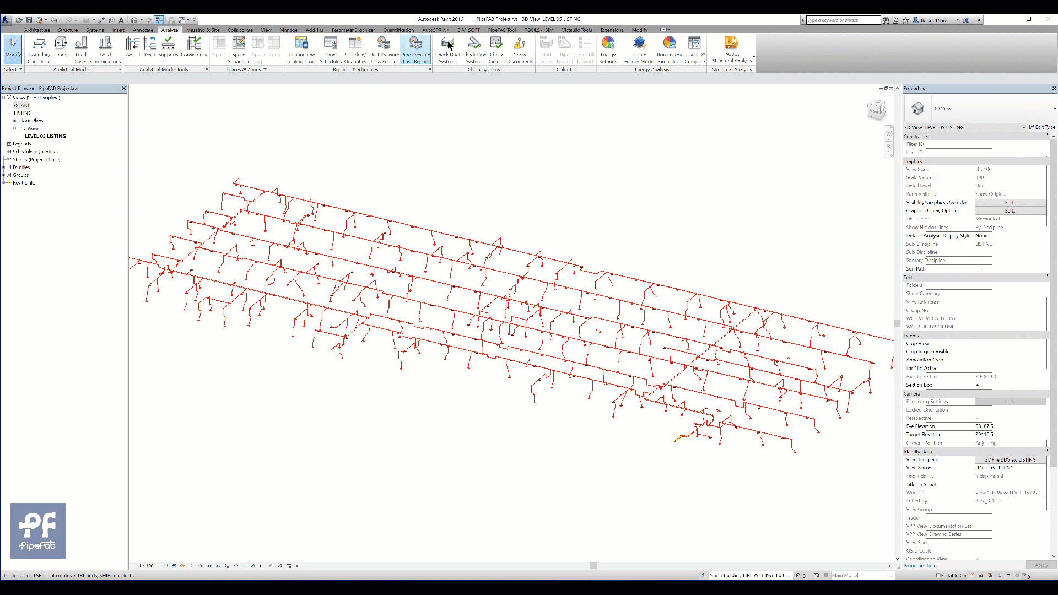This screenshot has height=595, width=1058.
Task: Click the Edit button for Graphic Display Options
Action: coord(1010,210)
